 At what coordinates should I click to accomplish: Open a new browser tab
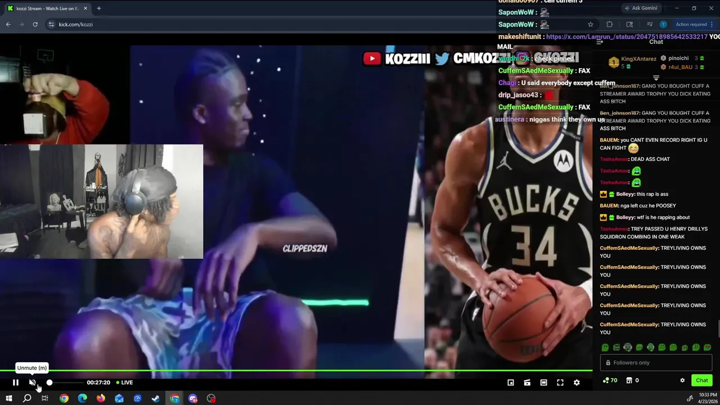tap(98, 8)
